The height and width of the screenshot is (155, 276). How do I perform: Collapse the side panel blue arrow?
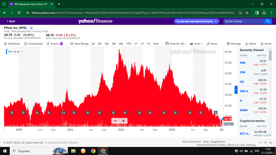pyautogui.click(x=236, y=90)
